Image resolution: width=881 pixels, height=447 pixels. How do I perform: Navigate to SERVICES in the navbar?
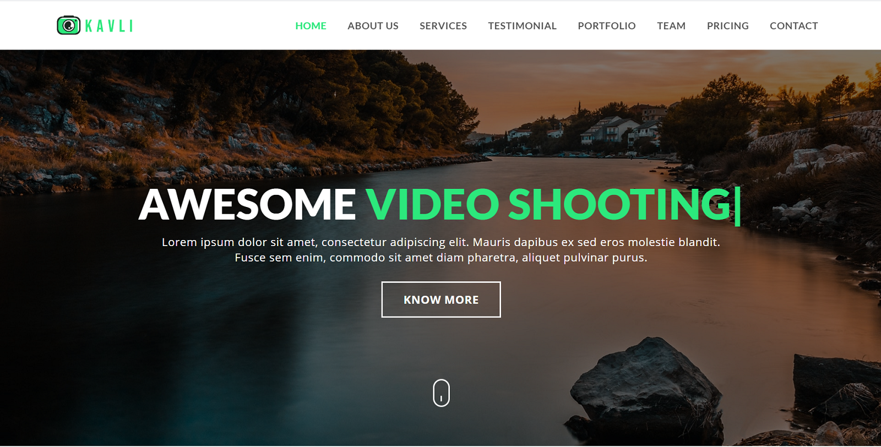tap(443, 26)
